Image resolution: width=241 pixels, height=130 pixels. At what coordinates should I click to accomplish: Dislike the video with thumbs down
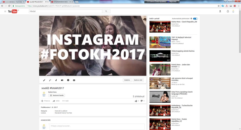coord(142,101)
